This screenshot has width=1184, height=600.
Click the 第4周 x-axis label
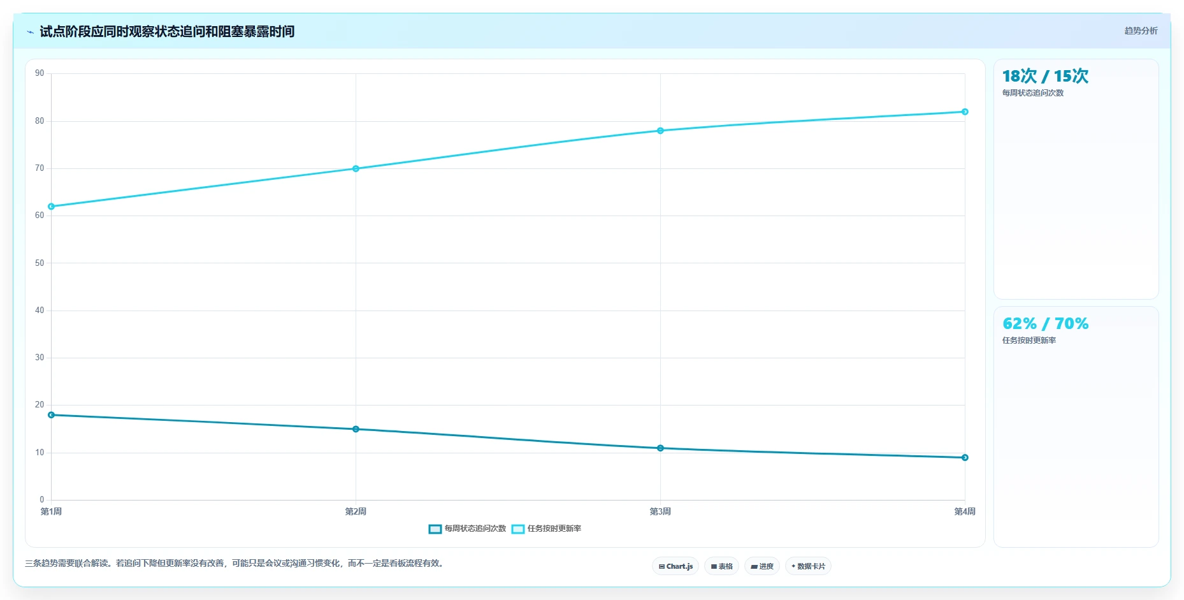tap(965, 511)
